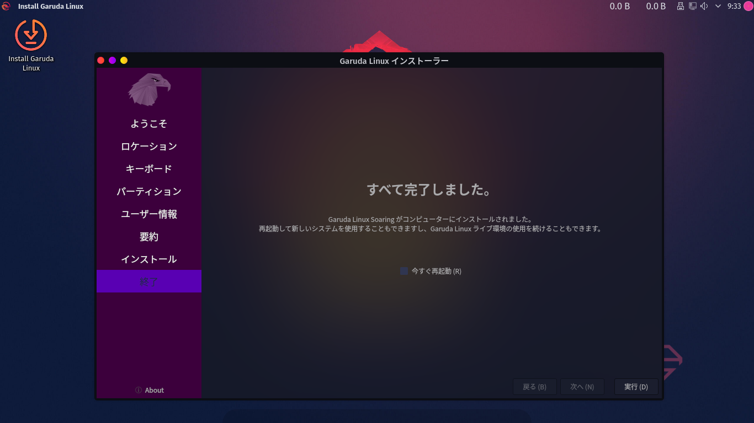
Task: Click the 9:33 clock in panel
Action: [734, 7]
